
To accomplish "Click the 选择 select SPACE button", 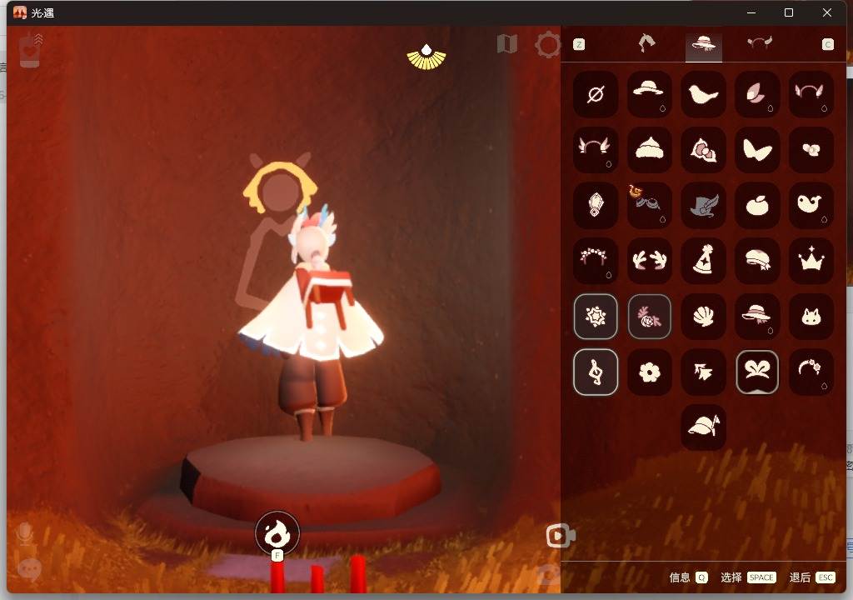I will point(748,577).
